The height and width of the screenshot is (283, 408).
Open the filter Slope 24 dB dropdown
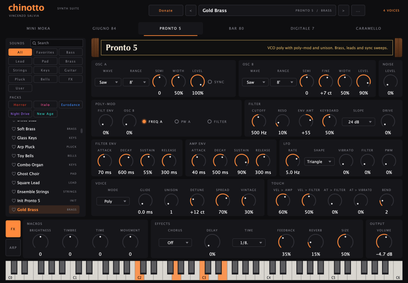[358, 122]
